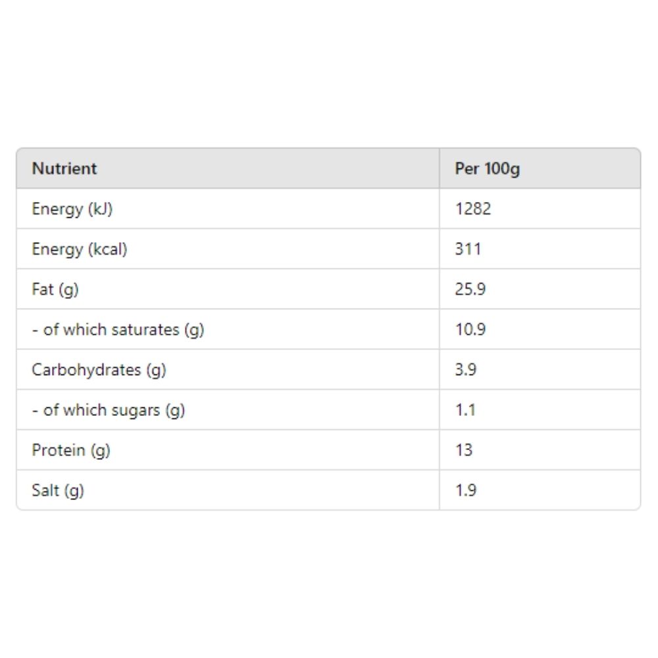Click the 3.9 carbohydrates value

466,370
